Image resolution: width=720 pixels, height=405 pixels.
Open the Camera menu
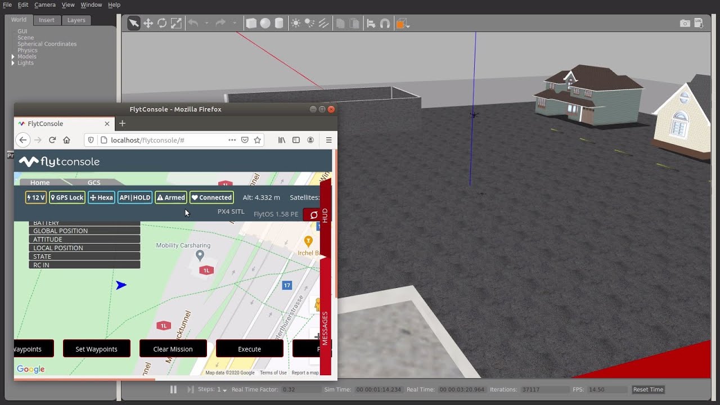[45, 4]
